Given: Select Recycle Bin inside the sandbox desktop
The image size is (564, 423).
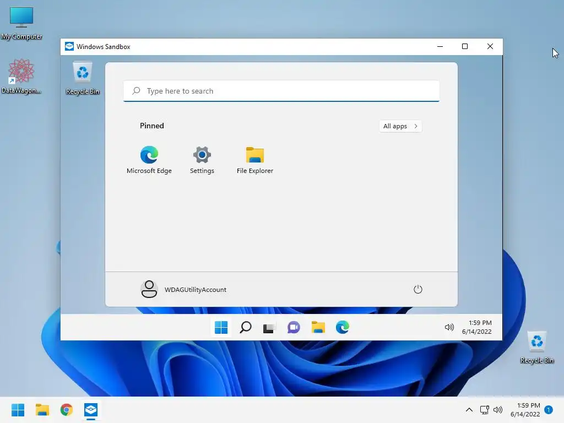Looking at the screenshot, I should point(83,78).
